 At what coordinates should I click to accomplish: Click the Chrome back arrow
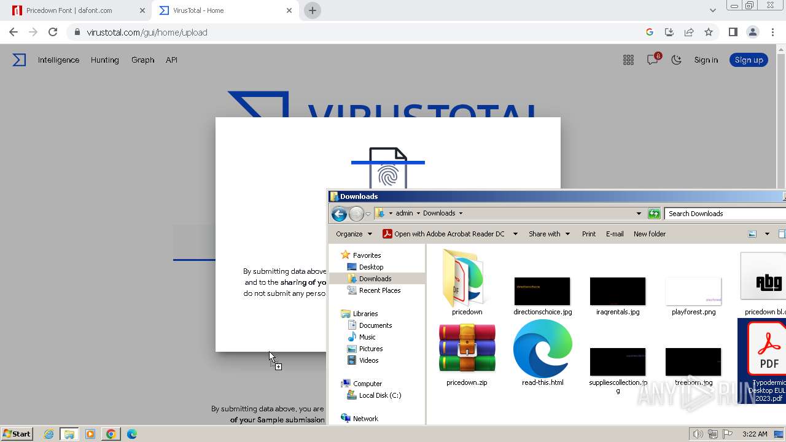tap(14, 32)
